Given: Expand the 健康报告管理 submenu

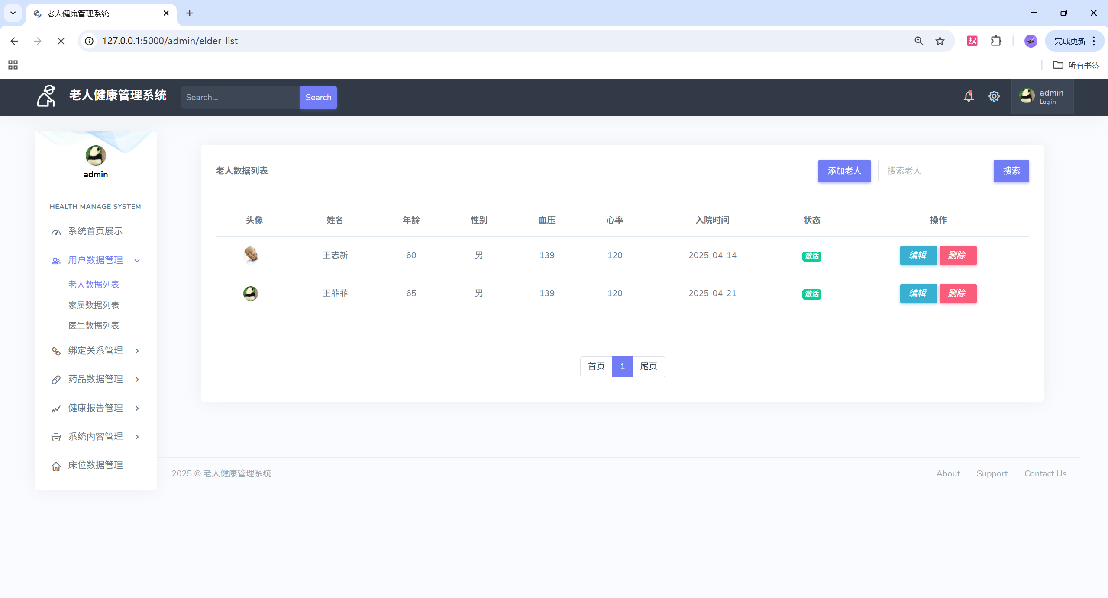Looking at the screenshot, I should (x=137, y=408).
